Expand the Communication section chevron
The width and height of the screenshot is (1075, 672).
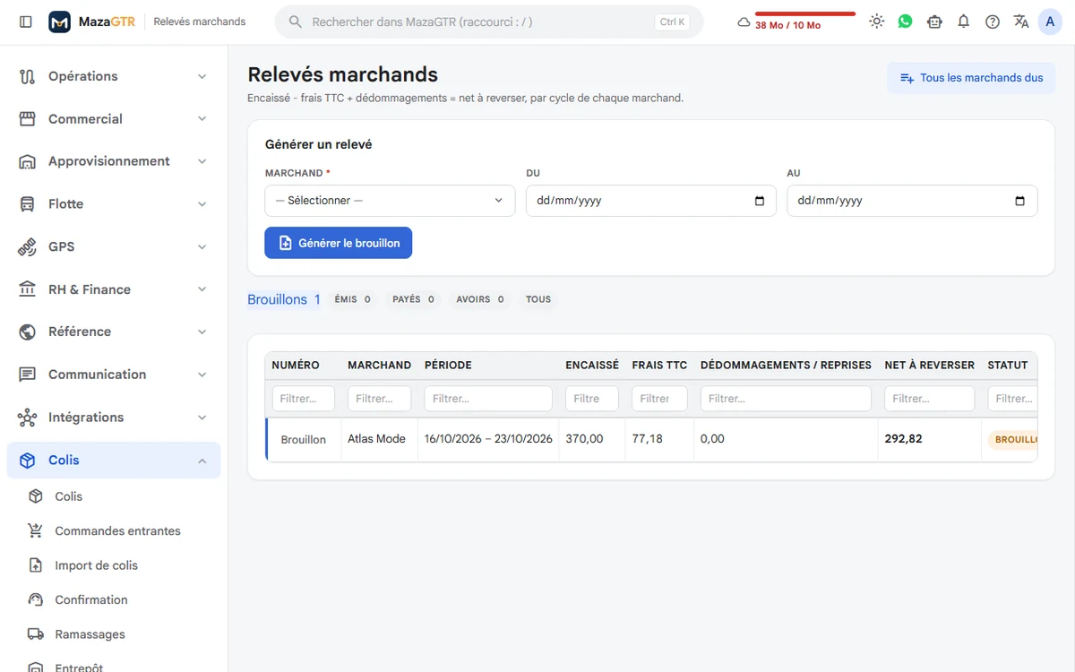point(202,375)
